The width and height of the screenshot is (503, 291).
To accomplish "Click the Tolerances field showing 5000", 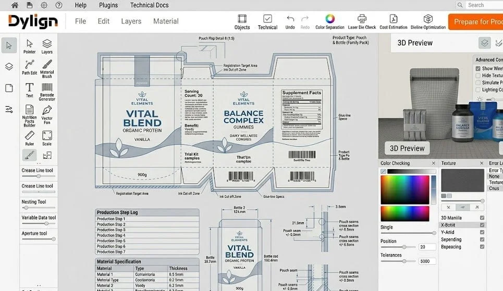I will point(427,261).
